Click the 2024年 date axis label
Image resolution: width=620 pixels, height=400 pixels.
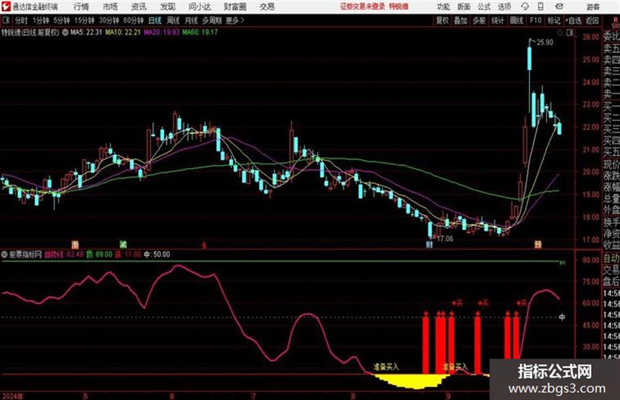pos(12,395)
